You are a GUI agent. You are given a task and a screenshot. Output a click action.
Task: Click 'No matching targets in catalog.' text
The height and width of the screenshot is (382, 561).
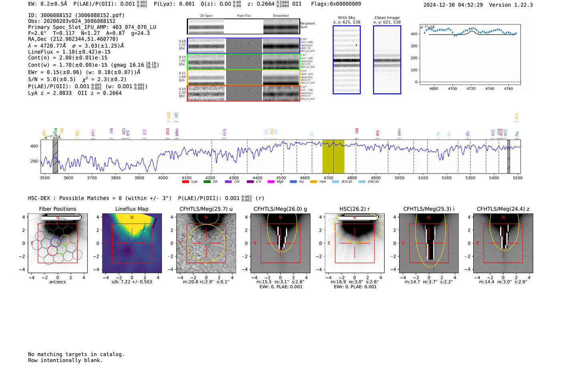76,354
